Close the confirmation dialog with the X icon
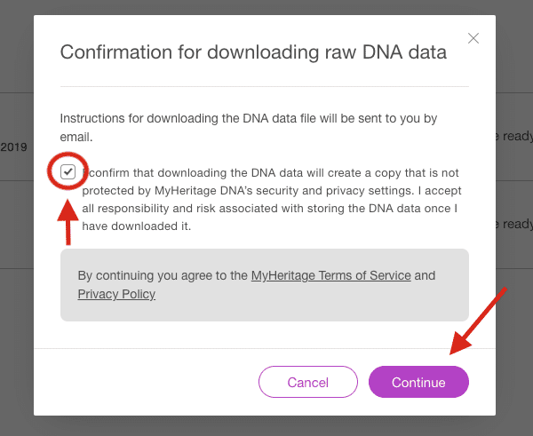The image size is (533, 436). 473,38
